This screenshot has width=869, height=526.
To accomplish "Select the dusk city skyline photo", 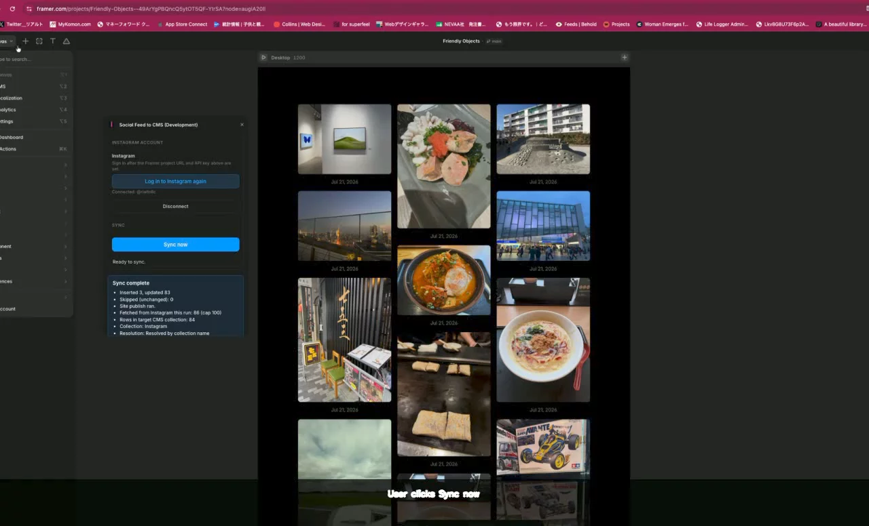I will [x=344, y=226].
